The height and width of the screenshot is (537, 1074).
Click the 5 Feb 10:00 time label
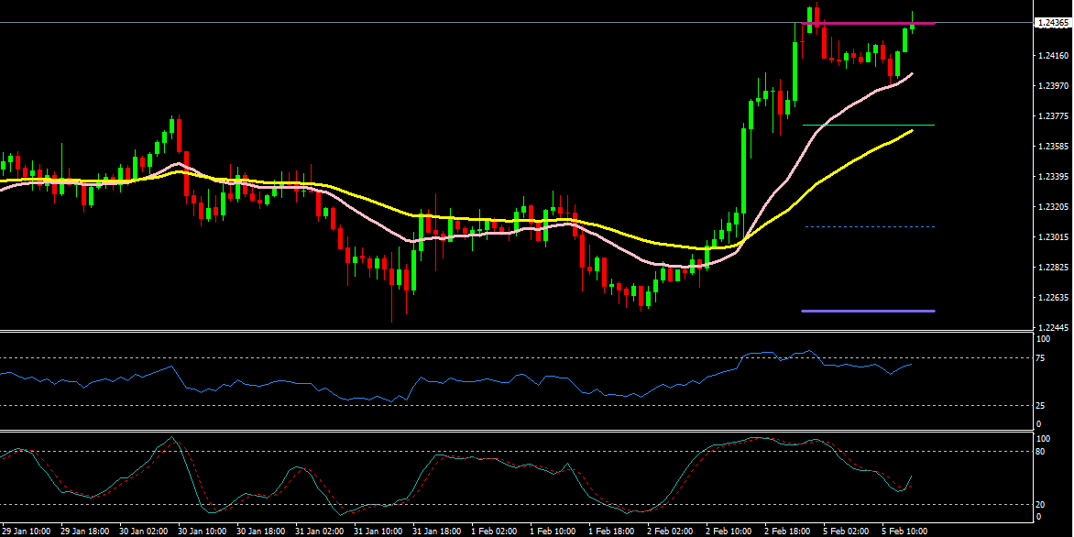point(903,531)
